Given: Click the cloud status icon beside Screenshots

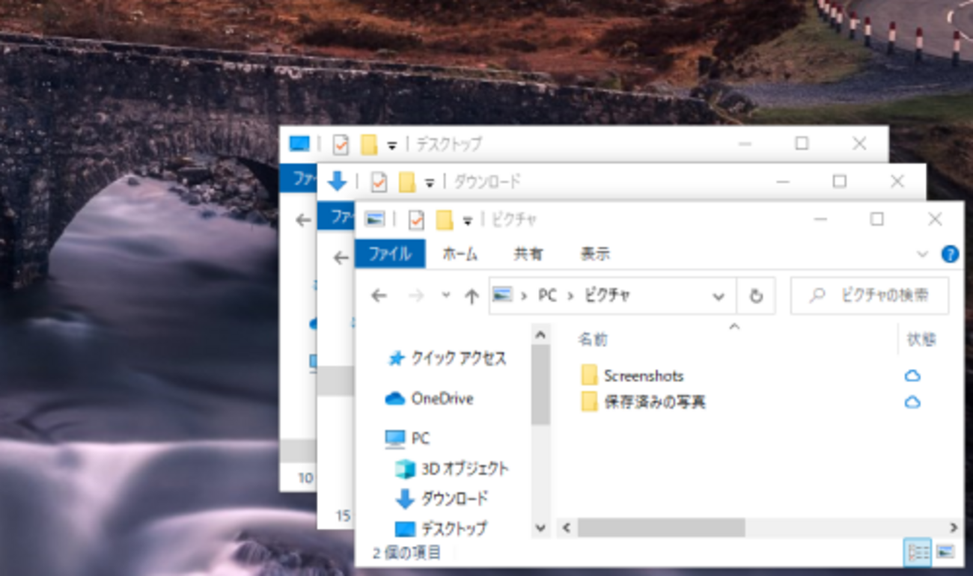Looking at the screenshot, I should pyautogui.click(x=912, y=376).
